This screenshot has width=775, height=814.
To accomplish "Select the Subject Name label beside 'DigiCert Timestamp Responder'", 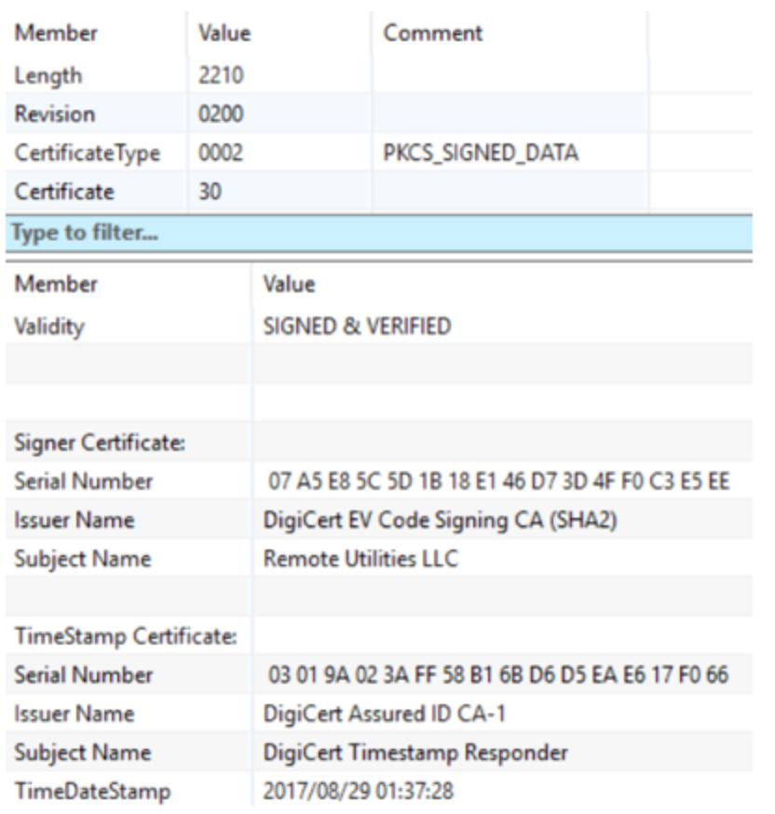I will [x=83, y=753].
